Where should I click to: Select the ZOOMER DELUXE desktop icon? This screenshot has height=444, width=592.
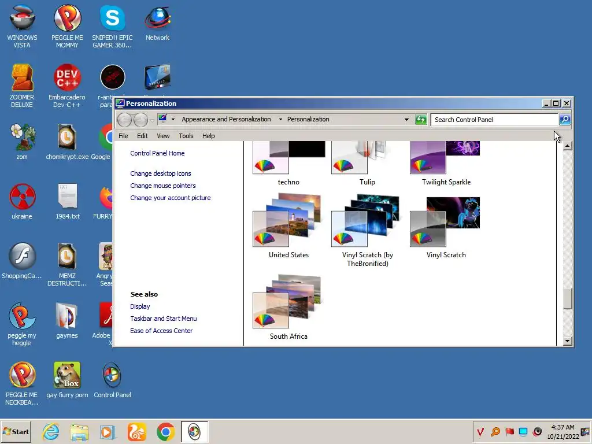pyautogui.click(x=22, y=86)
